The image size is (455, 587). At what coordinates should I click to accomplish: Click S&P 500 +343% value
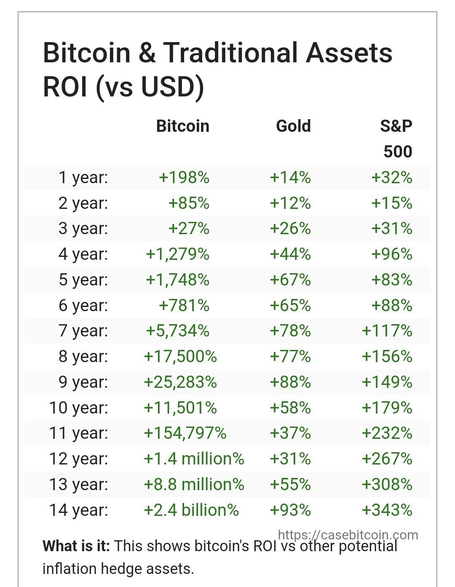387,510
